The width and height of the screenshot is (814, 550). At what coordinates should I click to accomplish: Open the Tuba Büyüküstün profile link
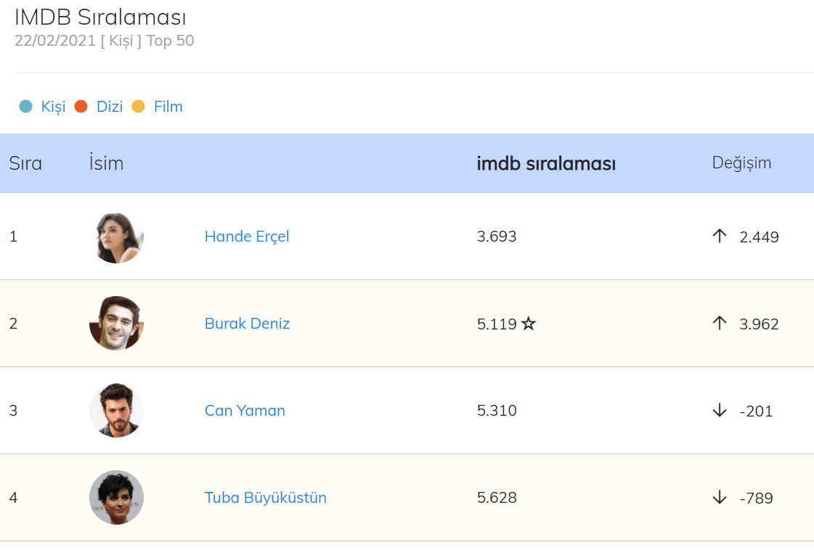266,498
